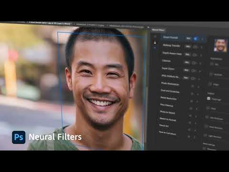Select the Colorize filter name
The image size is (229, 172).
pos(166,61)
